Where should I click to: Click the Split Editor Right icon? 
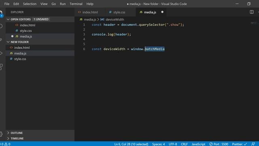click(252, 12)
